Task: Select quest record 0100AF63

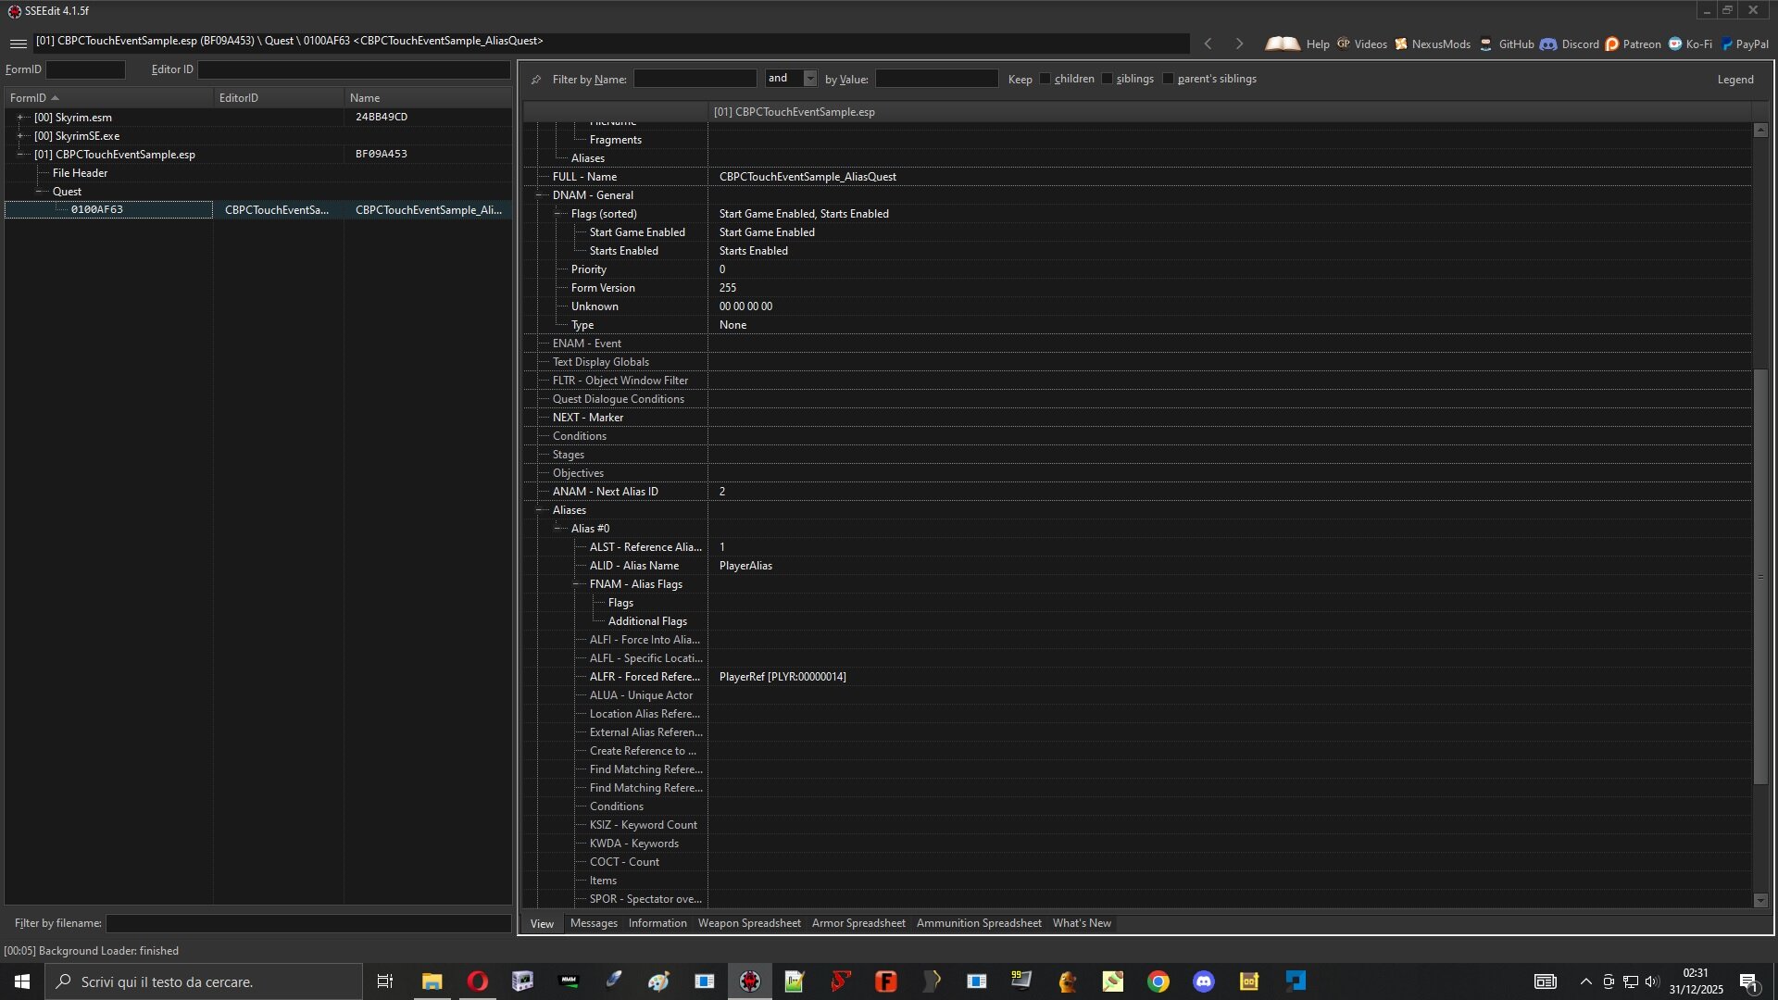Action: pyautogui.click(x=96, y=210)
